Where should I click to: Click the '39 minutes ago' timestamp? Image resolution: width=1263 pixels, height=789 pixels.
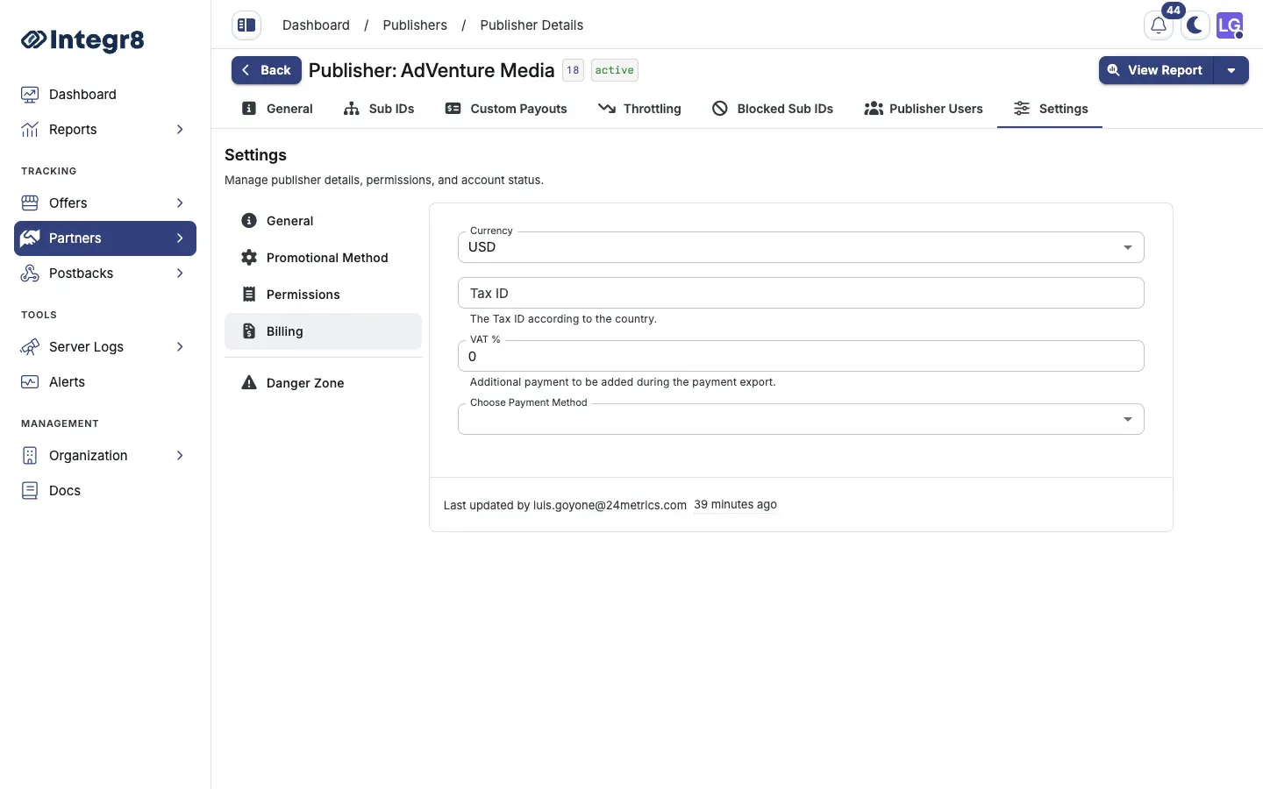click(735, 505)
